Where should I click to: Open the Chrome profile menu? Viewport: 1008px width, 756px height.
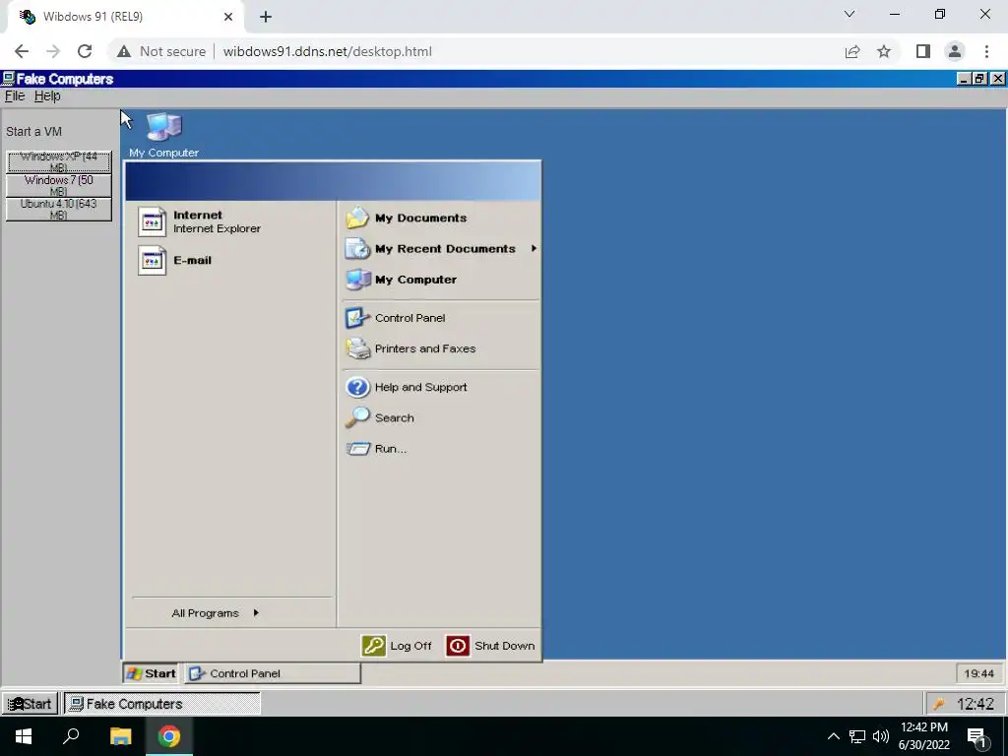(x=955, y=51)
